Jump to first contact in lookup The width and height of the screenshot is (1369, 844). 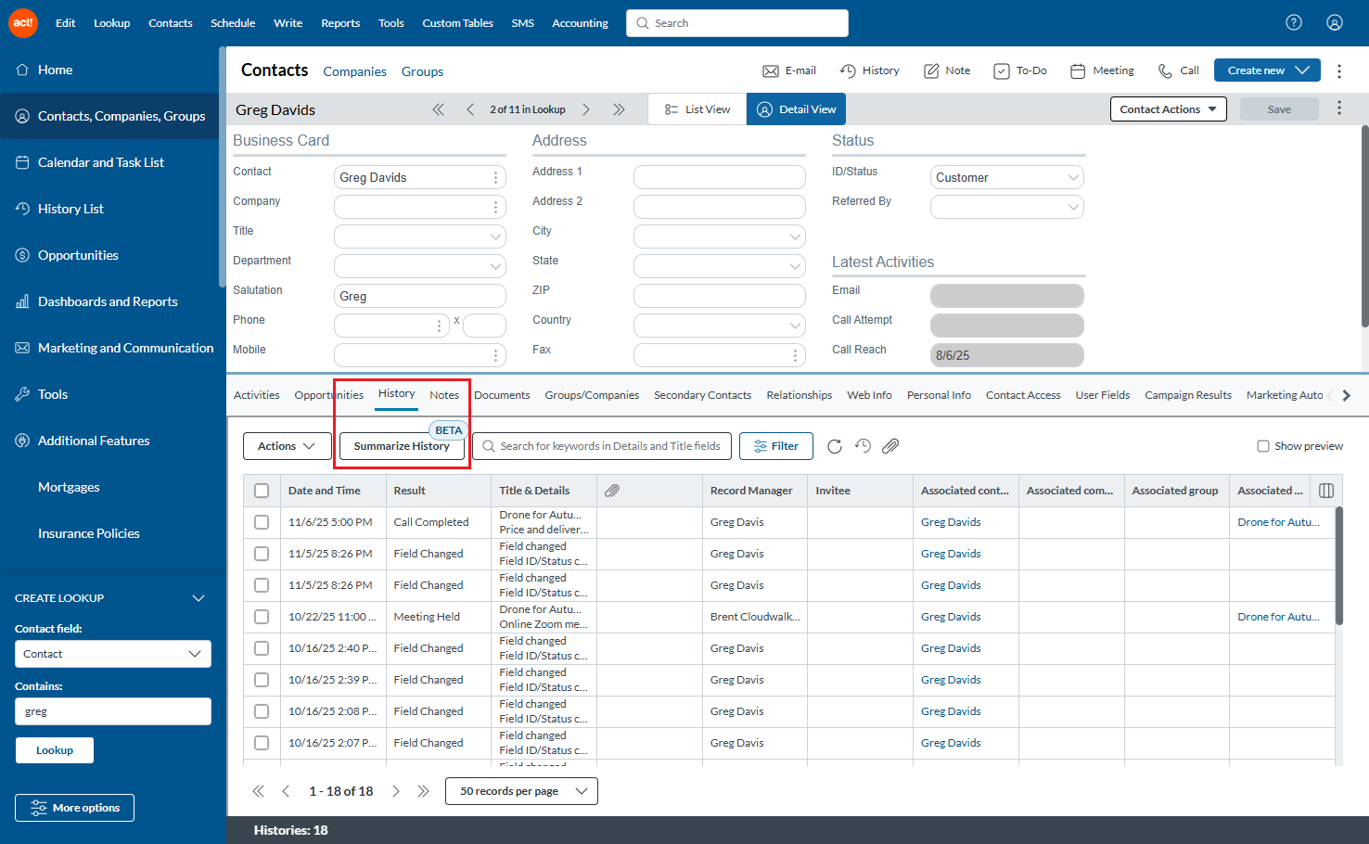(x=439, y=109)
